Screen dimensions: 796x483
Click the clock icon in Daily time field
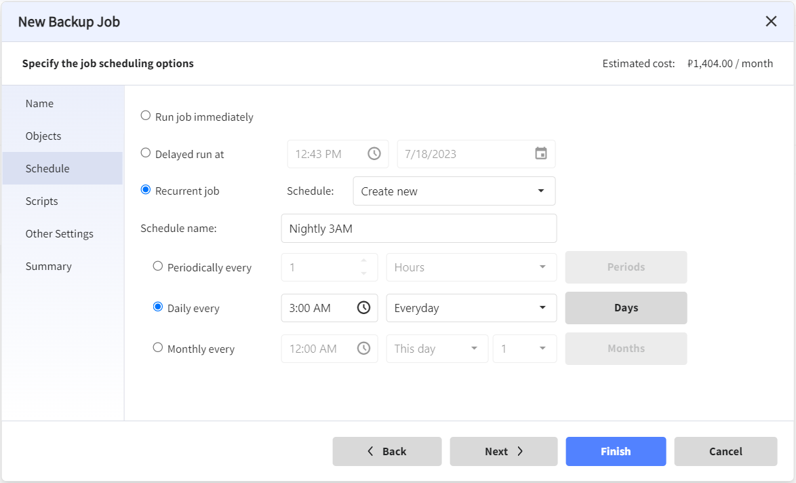[363, 308]
